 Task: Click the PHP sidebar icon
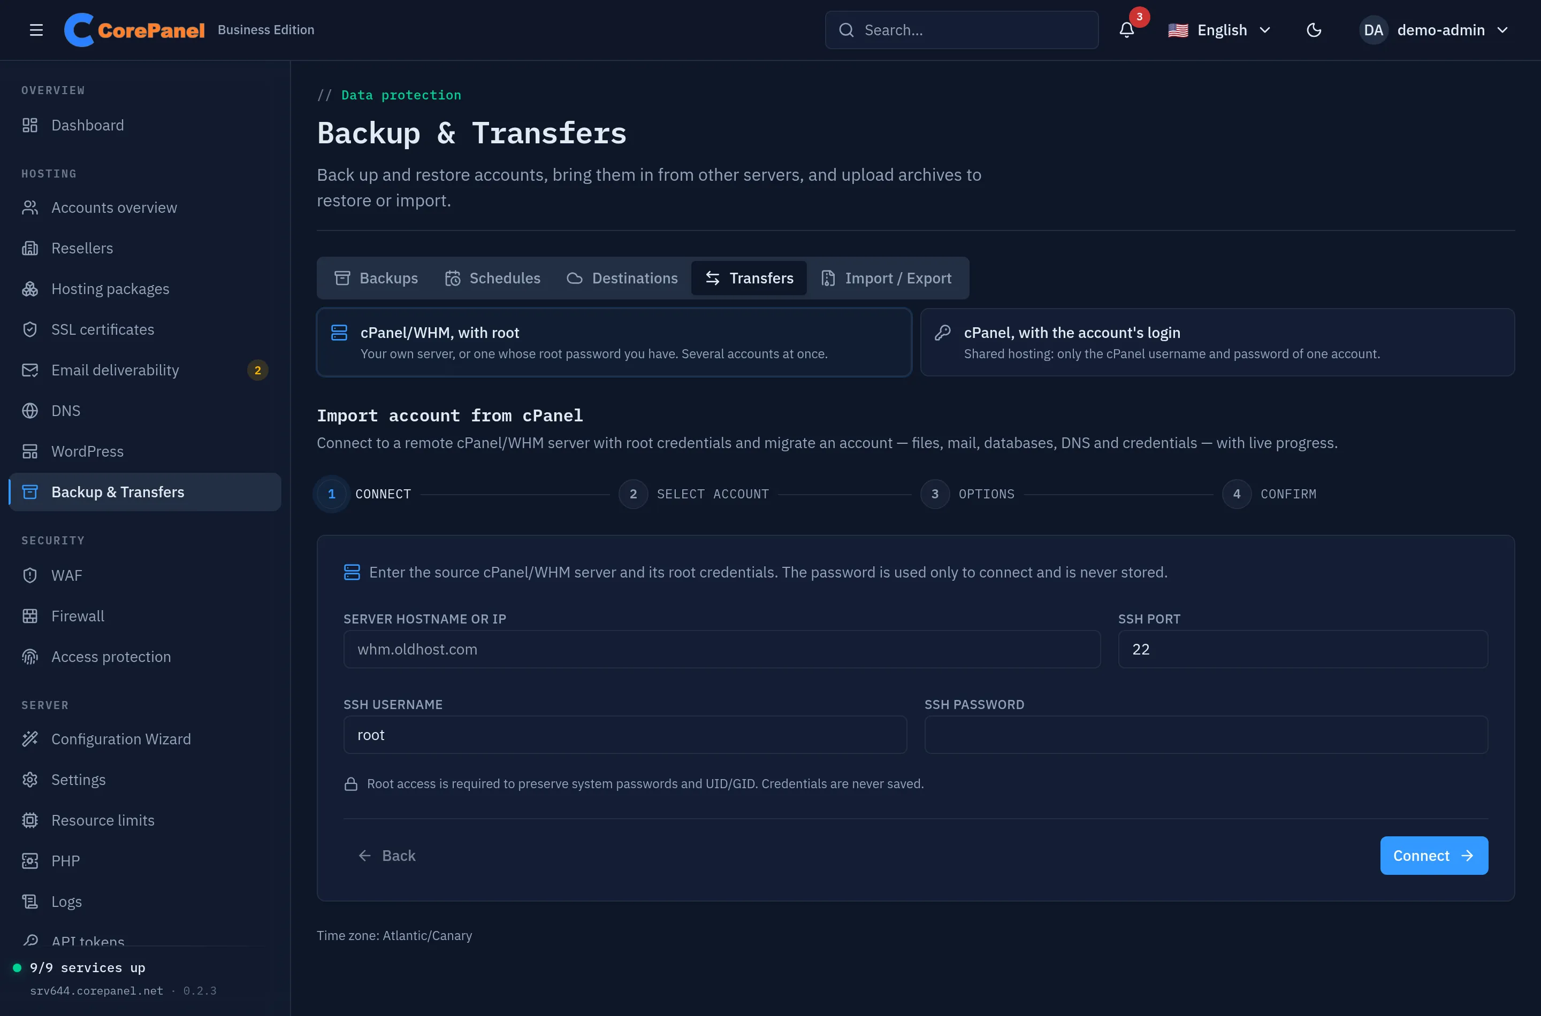click(30, 861)
